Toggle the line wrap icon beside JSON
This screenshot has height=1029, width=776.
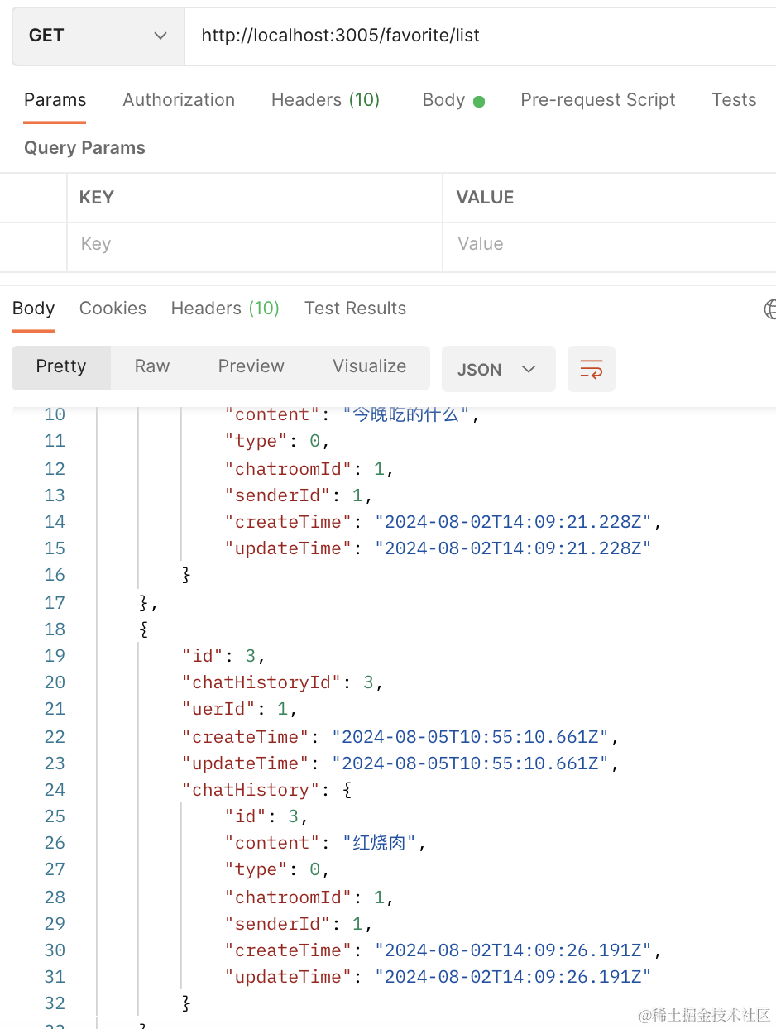click(x=591, y=369)
